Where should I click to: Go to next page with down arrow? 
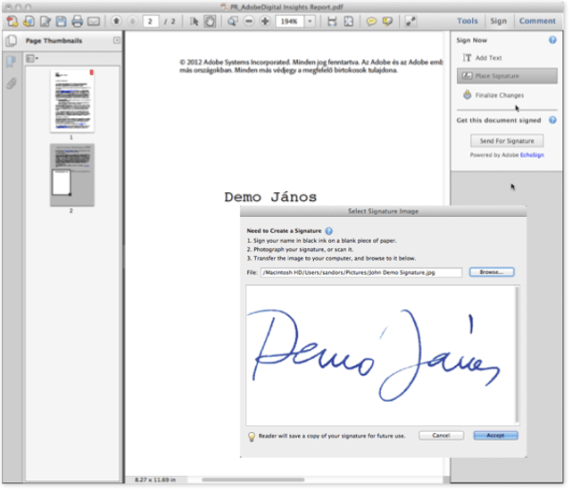point(133,21)
